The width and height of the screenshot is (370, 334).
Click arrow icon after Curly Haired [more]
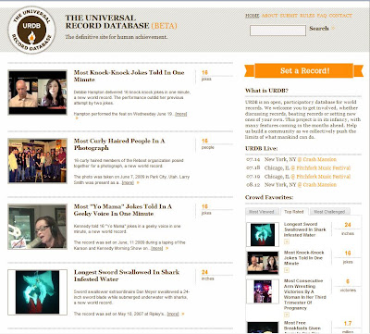(x=138, y=182)
